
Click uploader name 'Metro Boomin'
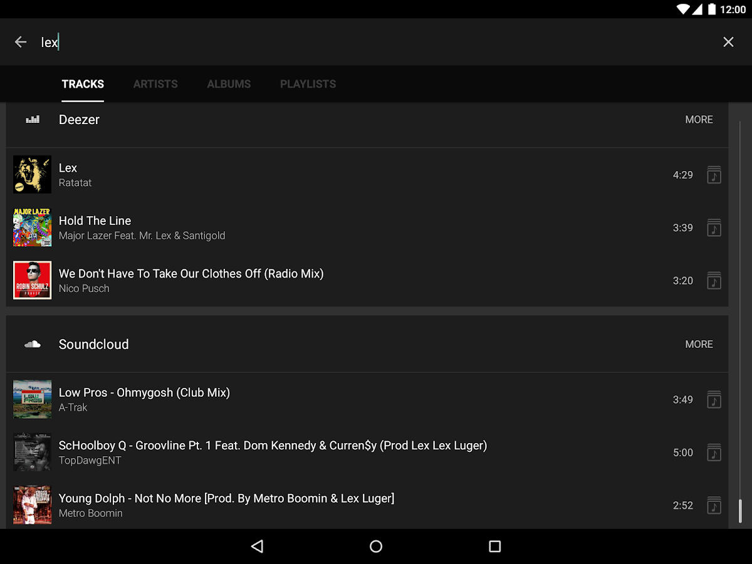[x=90, y=513]
